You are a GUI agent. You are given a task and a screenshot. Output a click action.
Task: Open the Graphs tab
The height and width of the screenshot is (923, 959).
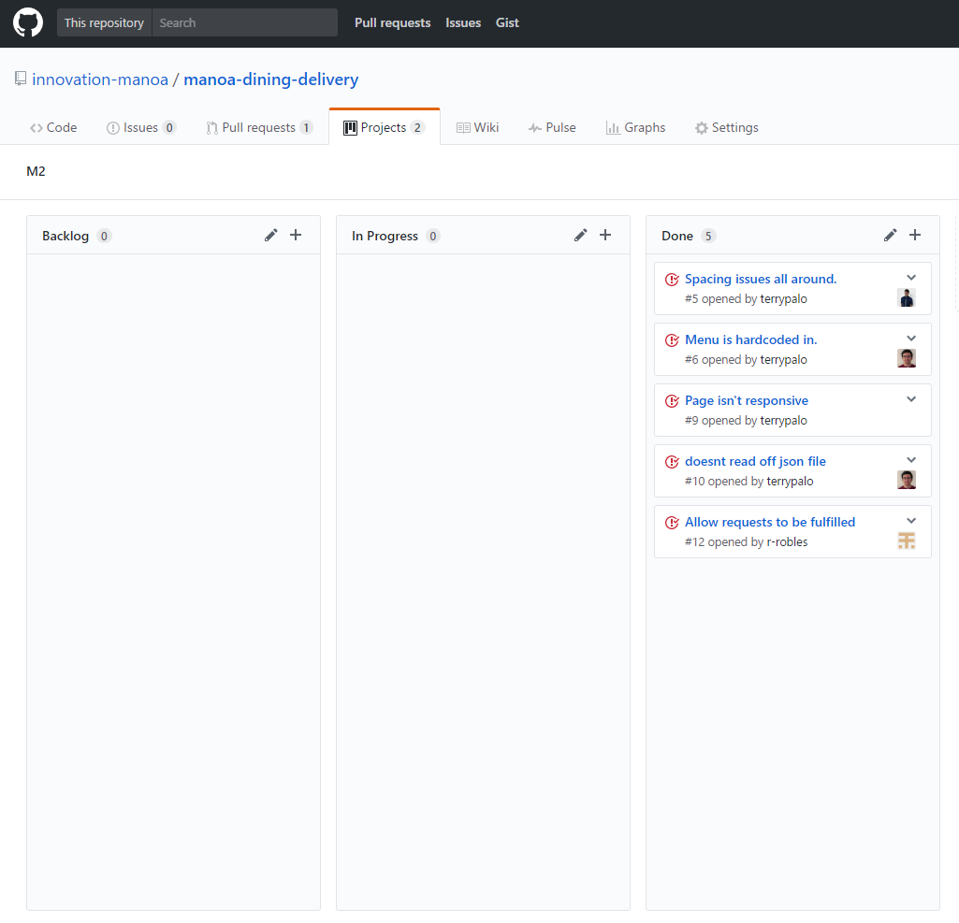[x=635, y=127]
